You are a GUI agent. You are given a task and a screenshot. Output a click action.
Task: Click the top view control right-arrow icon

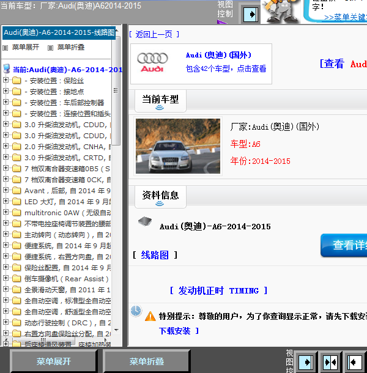pyautogui.click(x=251, y=15)
